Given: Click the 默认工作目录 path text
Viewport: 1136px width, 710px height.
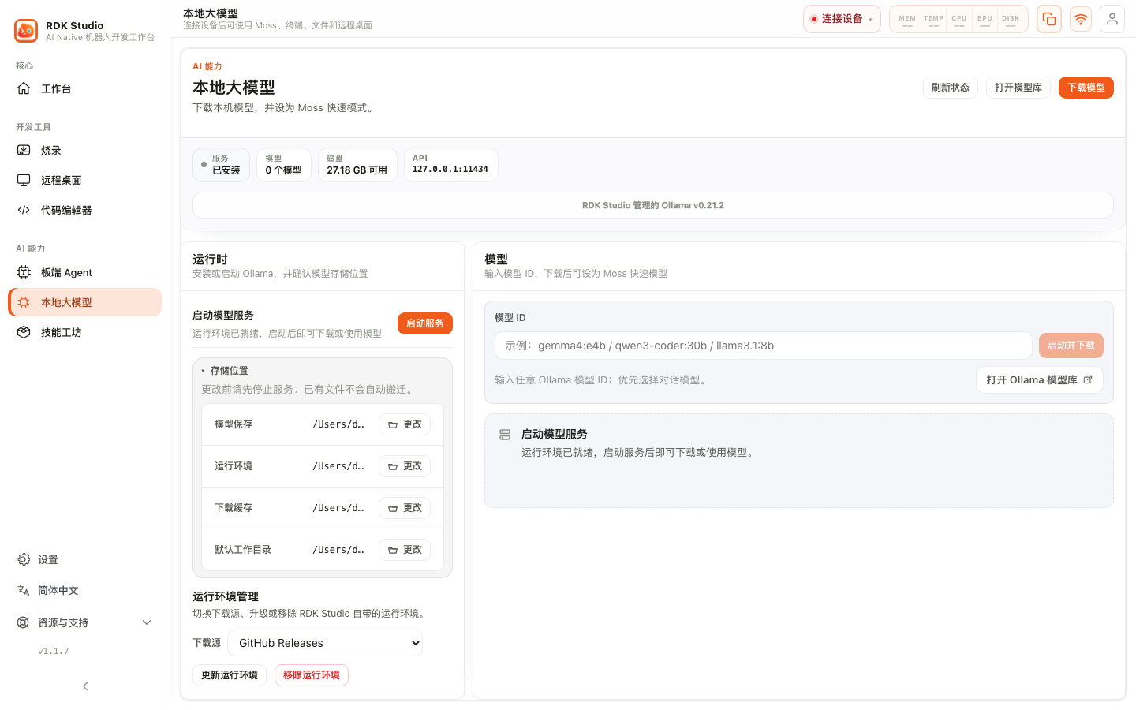Looking at the screenshot, I should click(338, 550).
